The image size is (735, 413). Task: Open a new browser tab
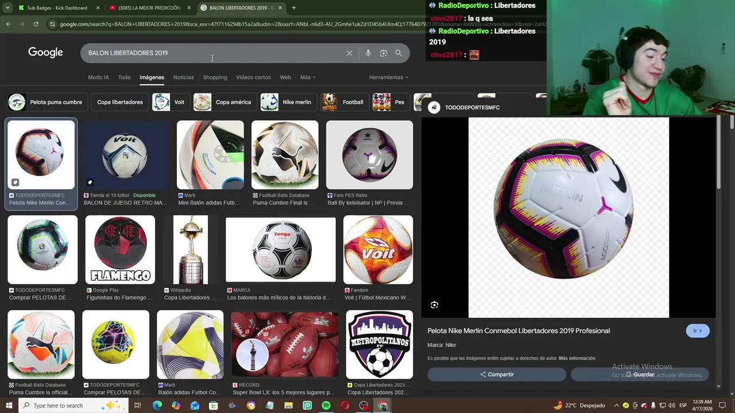point(293,8)
